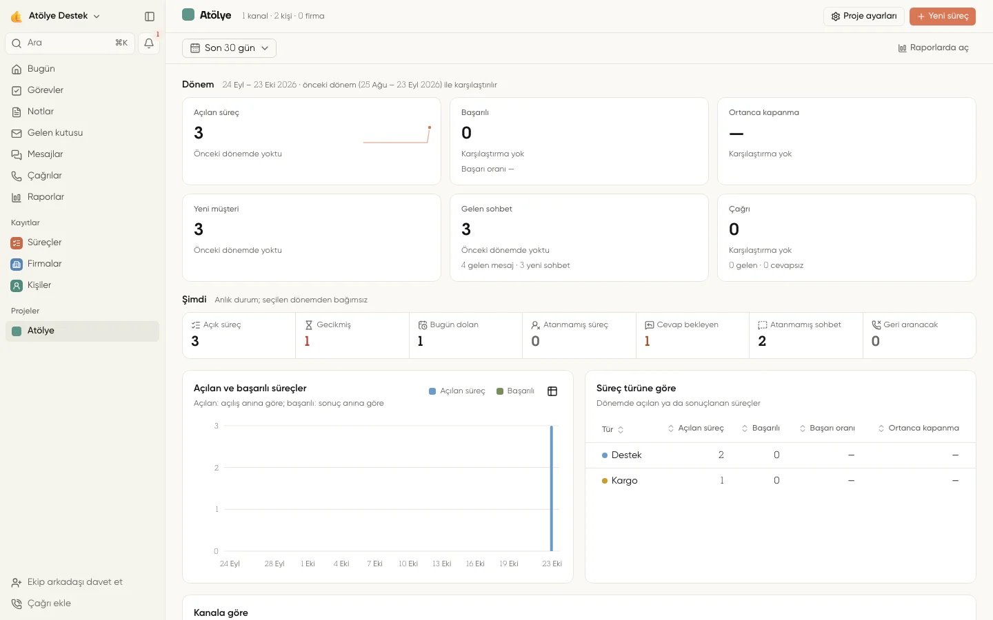Screen dimensions: 993x620
Task: Sort by Ortanca kapanma column
Action: 918,428
